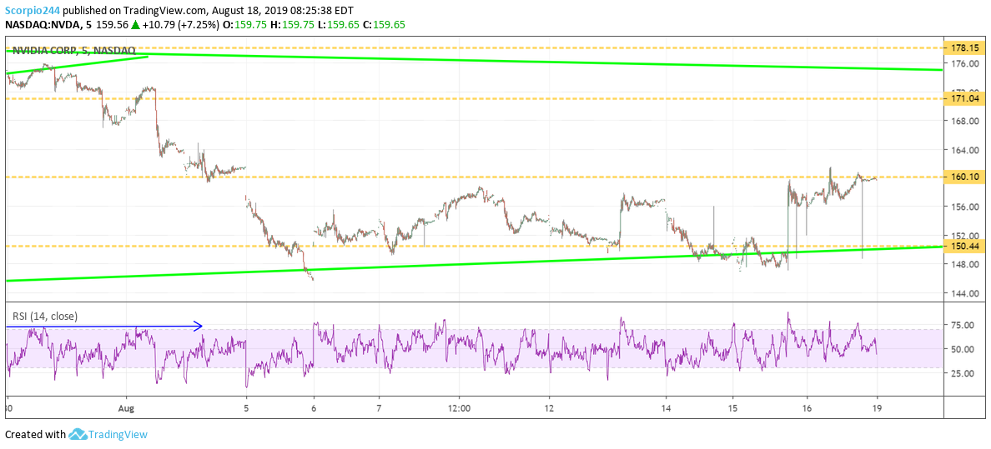Screen dimensions: 991x449
Task: Click the 5 date label on time axis
Action: [x=246, y=408]
